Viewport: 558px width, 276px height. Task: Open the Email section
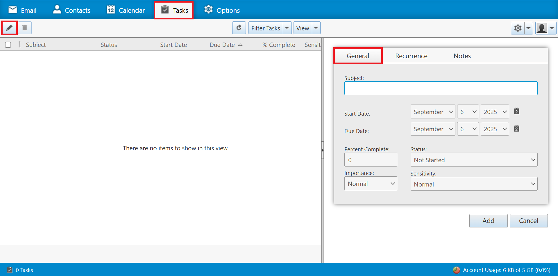point(22,10)
